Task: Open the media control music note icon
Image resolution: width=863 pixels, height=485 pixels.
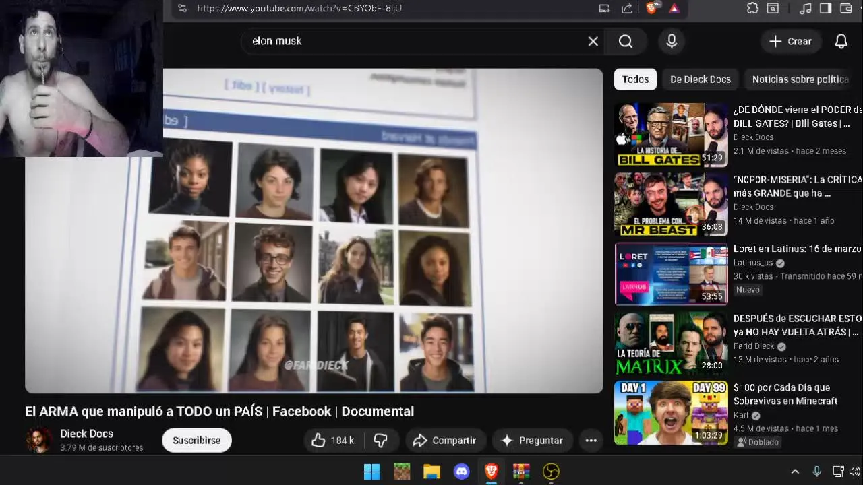Action: pyautogui.click(x=805, y=8)
